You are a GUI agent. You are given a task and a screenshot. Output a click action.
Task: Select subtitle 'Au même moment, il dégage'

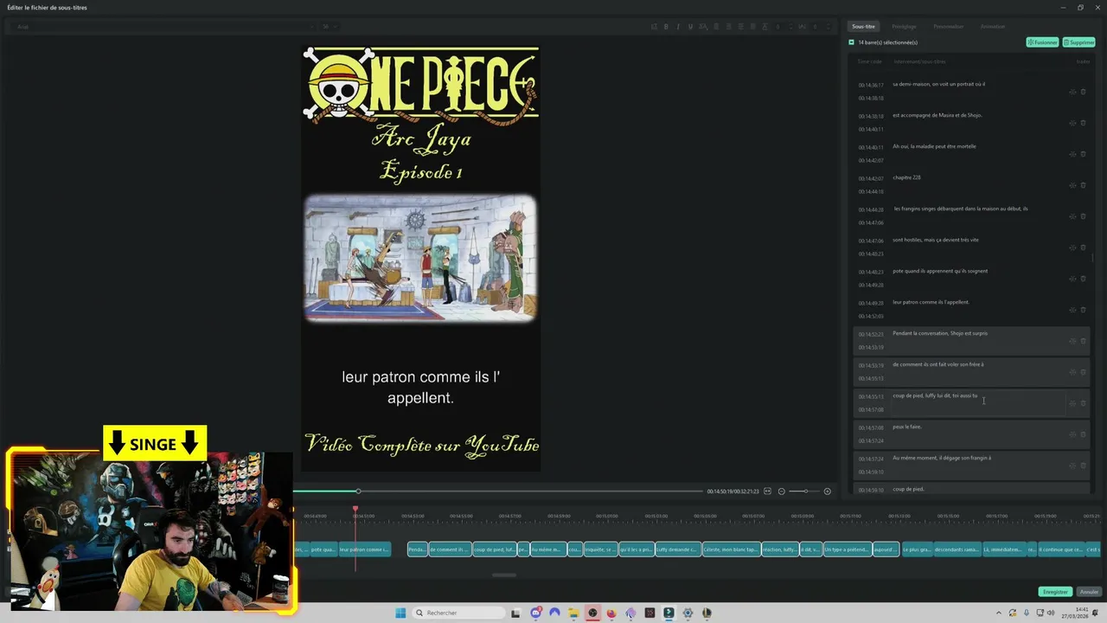(x=942, y=458)
